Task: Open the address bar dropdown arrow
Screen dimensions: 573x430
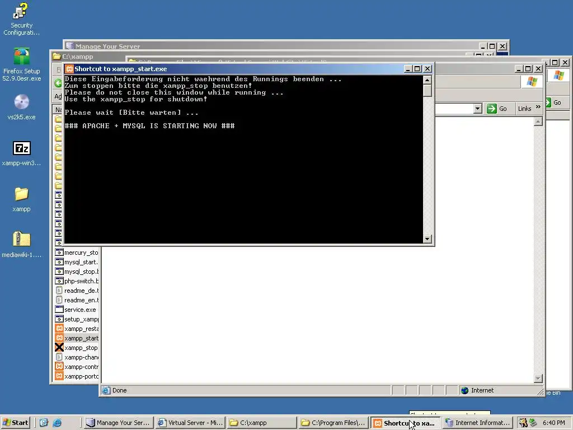Action: click(x=478, y=109)
